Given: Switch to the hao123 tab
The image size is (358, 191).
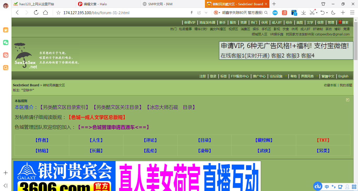Looking at the screenshot, I should pos(43,4).
